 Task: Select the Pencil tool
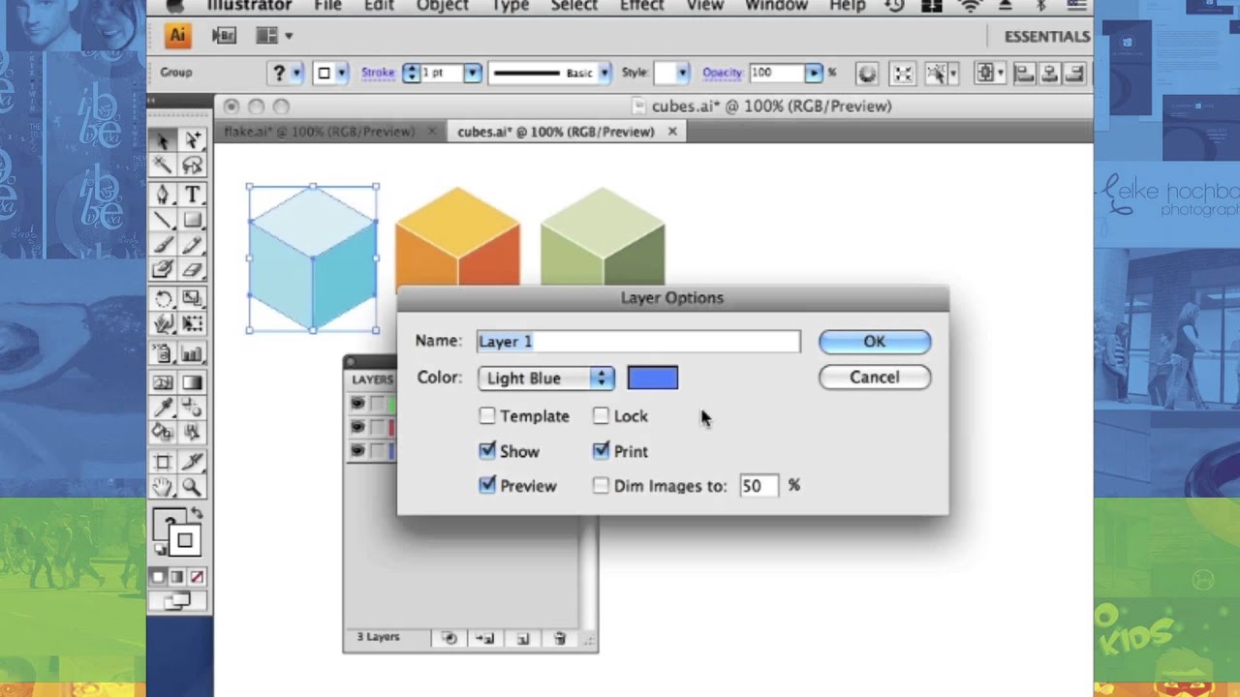tap(192, 246)
